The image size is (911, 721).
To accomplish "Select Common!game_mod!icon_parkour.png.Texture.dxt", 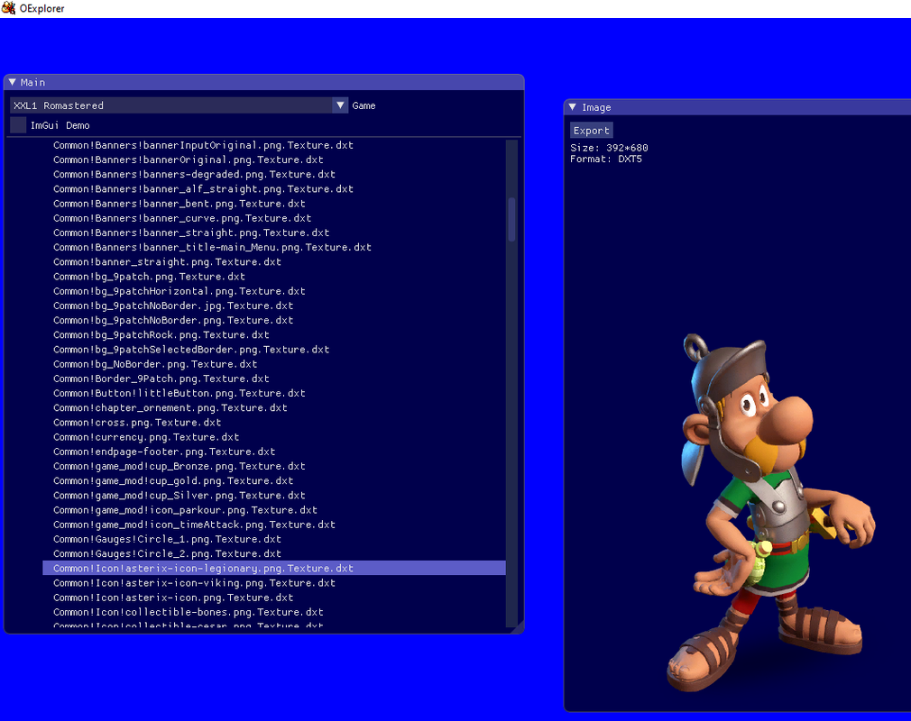I will click(273, 510).
